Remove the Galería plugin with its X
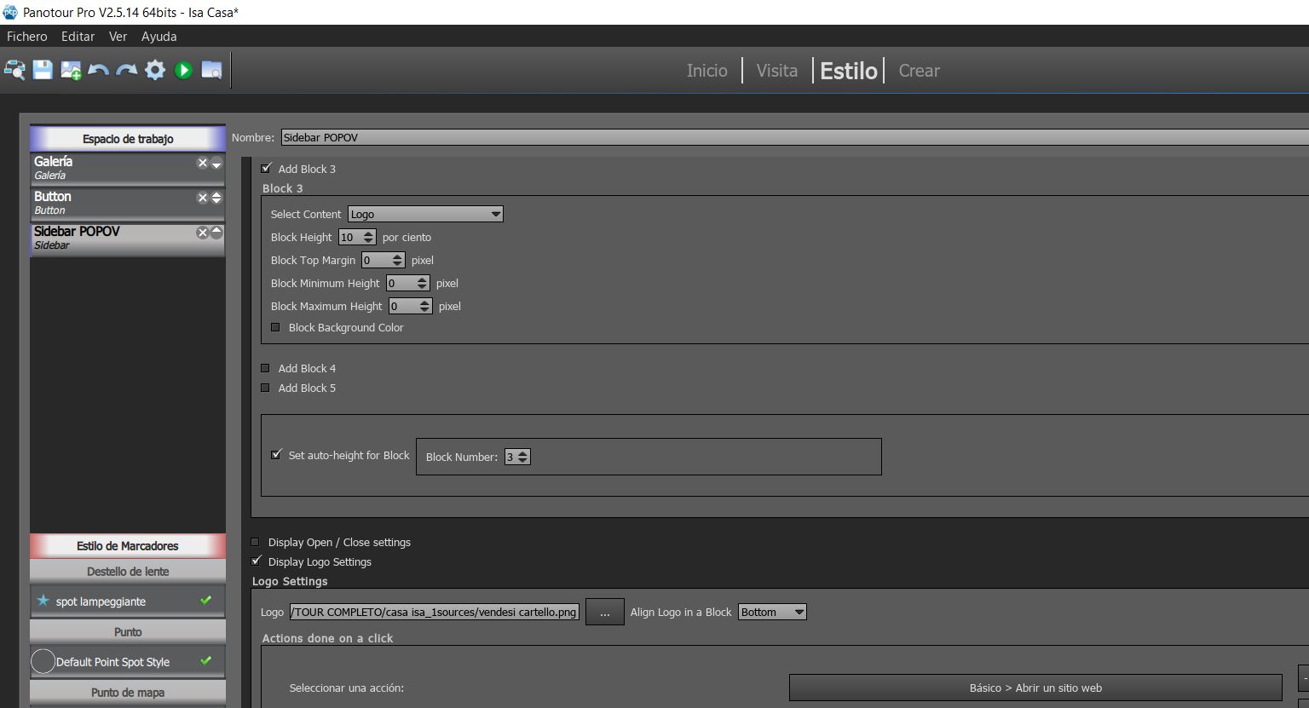 pyautogui.click(x=203, y=163)
